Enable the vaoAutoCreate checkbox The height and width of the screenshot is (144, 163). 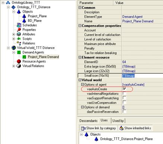pyautogui.click(x=124, y=89)
